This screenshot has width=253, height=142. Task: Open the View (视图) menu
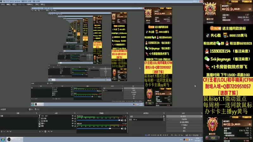14,4
